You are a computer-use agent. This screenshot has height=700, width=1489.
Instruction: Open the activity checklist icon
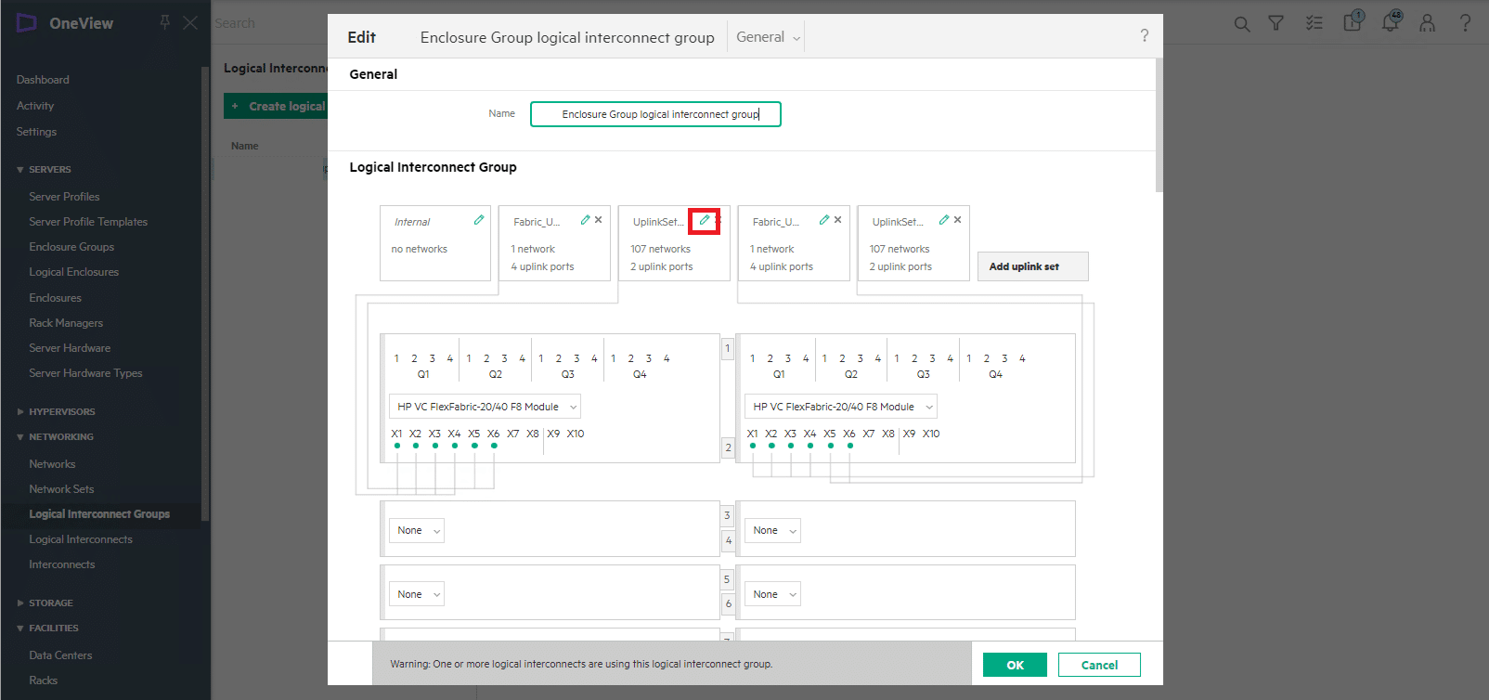(1314, 23)
